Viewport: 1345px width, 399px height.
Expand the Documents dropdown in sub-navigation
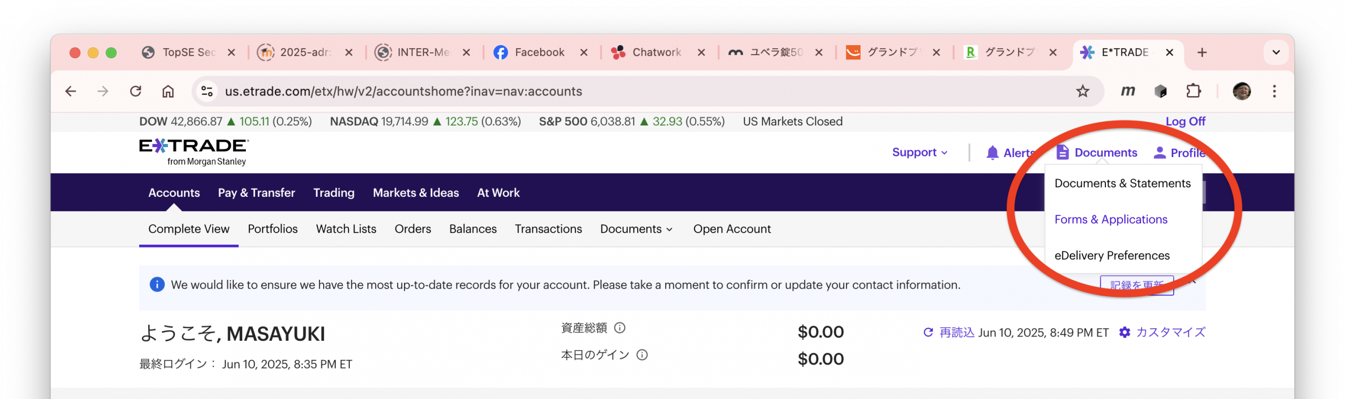pos(636,229)
